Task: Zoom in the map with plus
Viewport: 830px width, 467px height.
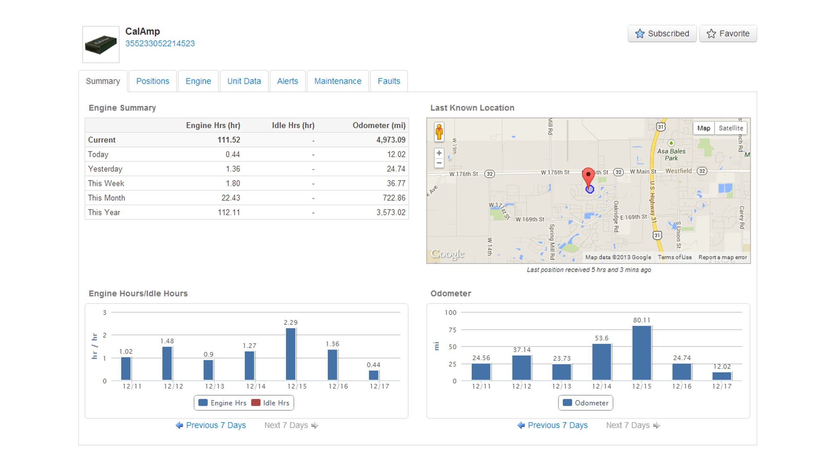Action: click(x=439, y=153)
